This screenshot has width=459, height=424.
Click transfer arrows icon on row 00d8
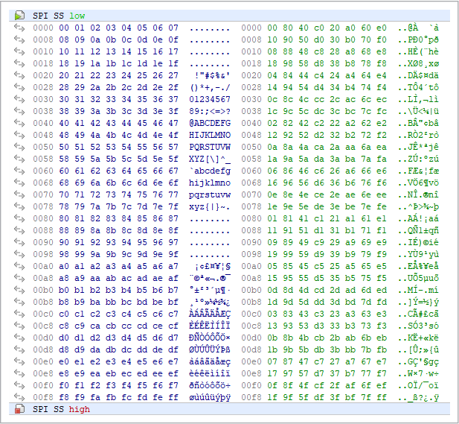(19, 349)
